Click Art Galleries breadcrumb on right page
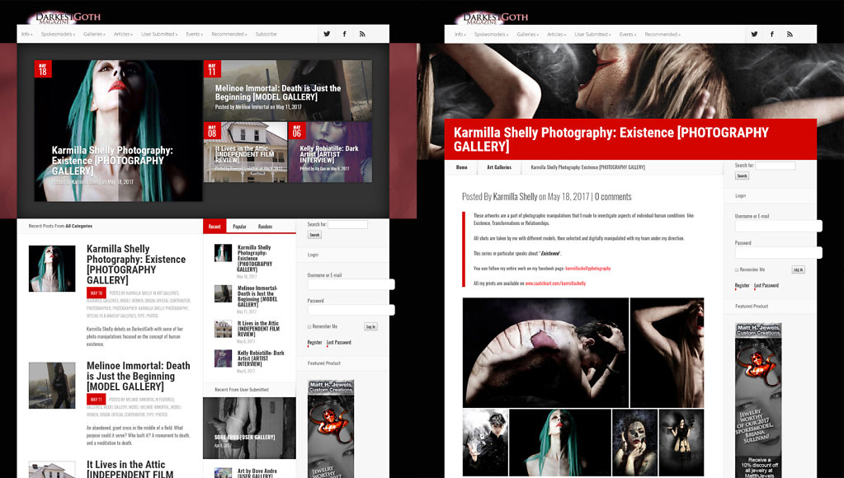Image resolution: width=844 pixels, height=478 pixels. [499, 167]
